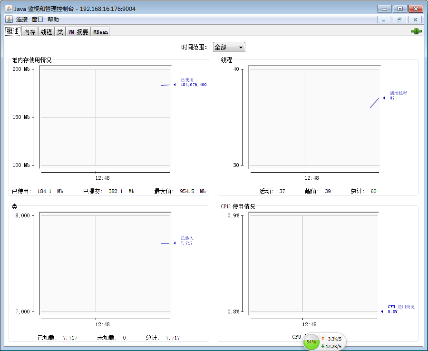Click the 12.2K/S download speed indicator
The width and height of the screenshot is (428, 351).
tap(331, 346)
